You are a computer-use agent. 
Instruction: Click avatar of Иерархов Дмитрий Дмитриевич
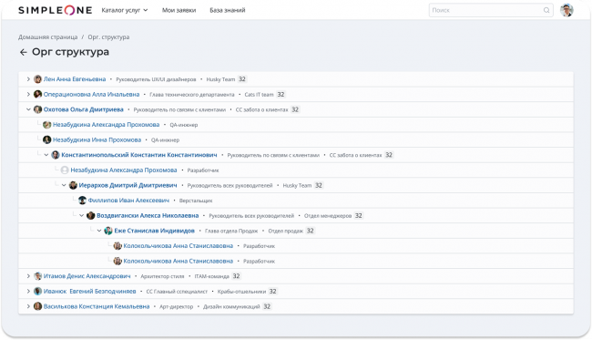click(73, 185)
